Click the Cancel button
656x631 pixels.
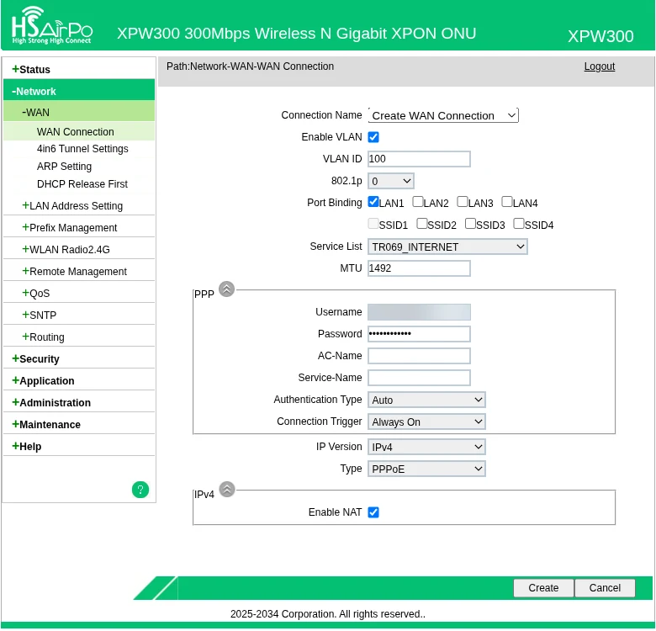[605, 588]
